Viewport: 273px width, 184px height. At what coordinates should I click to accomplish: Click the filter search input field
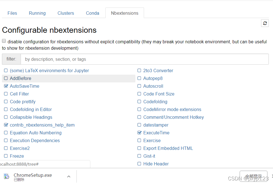[x=145, y=59]
